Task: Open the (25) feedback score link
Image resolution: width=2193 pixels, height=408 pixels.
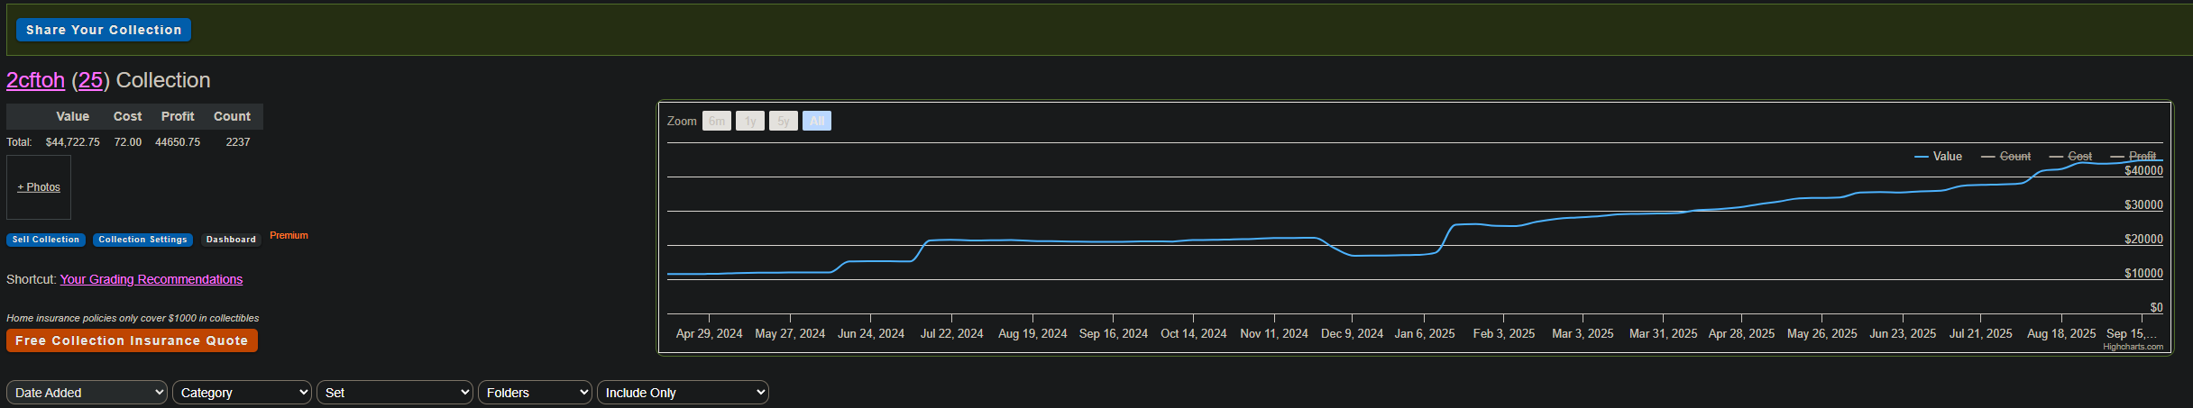Action: coord(90,80)
